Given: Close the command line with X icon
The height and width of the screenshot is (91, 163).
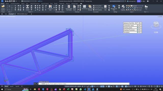Looking at the screenshot, I should (x=35, y=84).
